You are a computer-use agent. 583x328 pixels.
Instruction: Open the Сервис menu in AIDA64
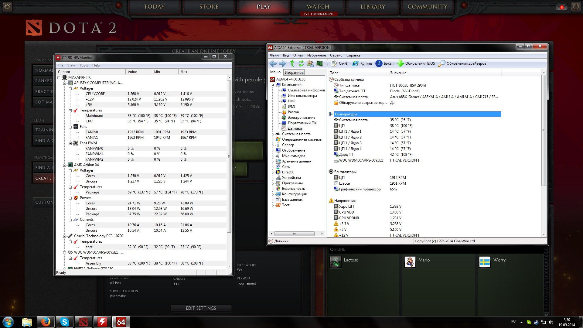[336, 55]
